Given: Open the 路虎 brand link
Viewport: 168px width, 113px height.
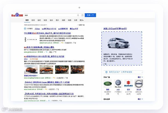Looking at the screenshot, I should [108, 89].
